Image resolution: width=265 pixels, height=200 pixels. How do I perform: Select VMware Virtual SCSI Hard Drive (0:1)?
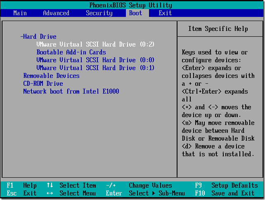(x=95, y=68)
